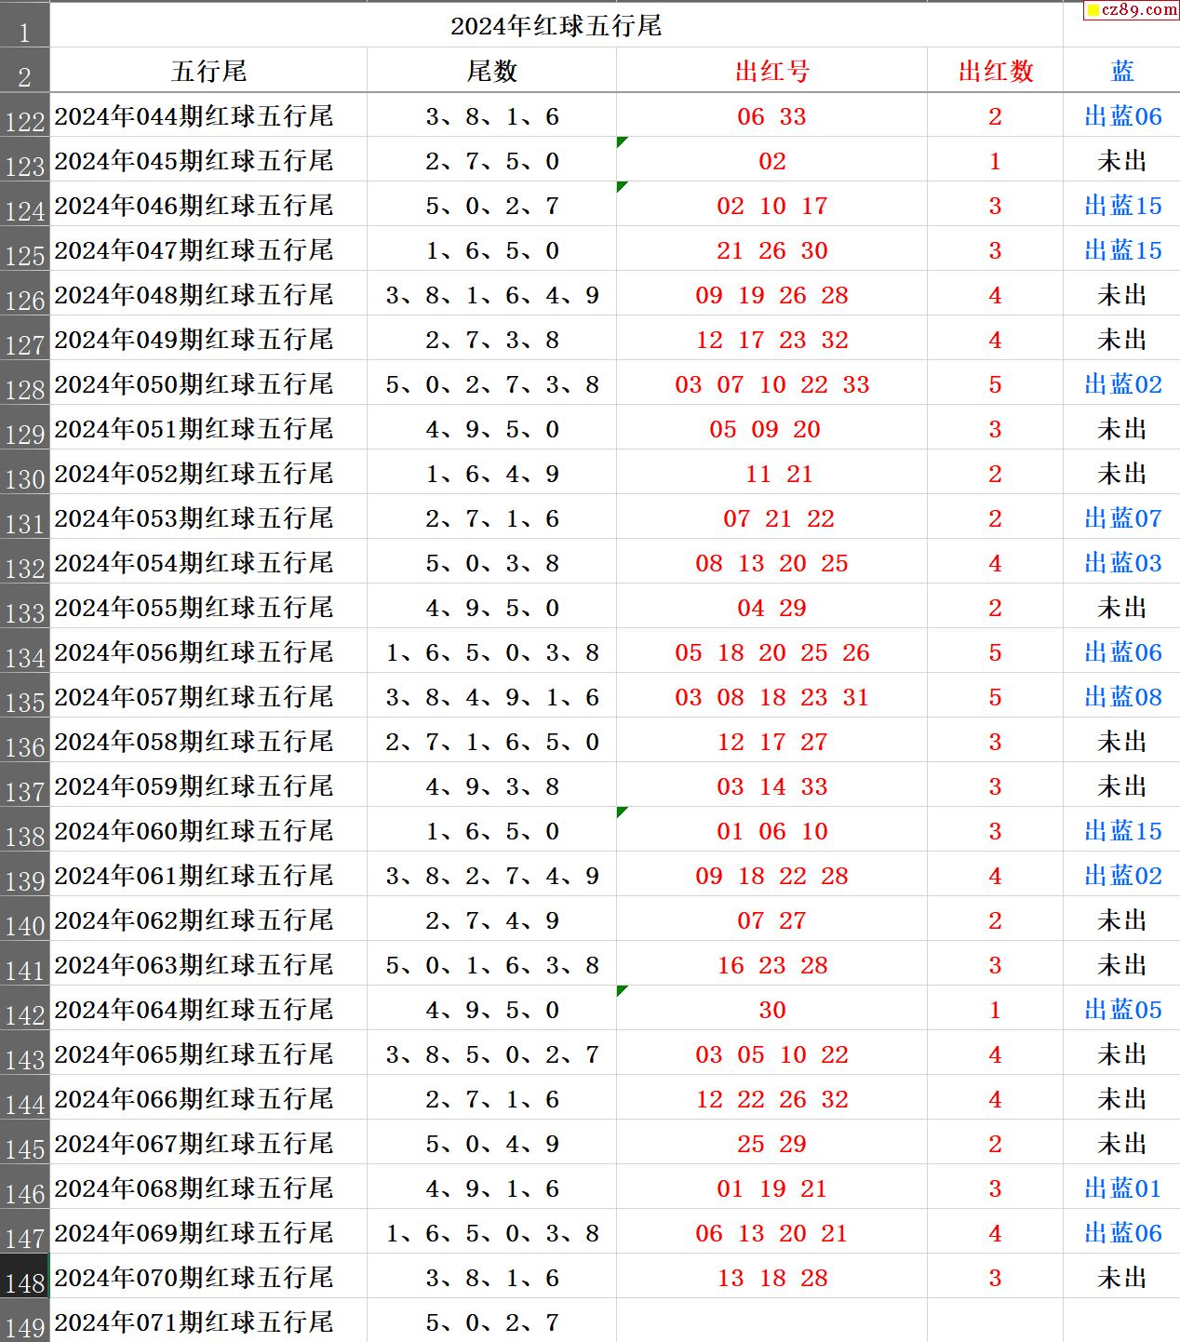Select tail numbers cell in 2024年048期 row

[x=491, y=294]
